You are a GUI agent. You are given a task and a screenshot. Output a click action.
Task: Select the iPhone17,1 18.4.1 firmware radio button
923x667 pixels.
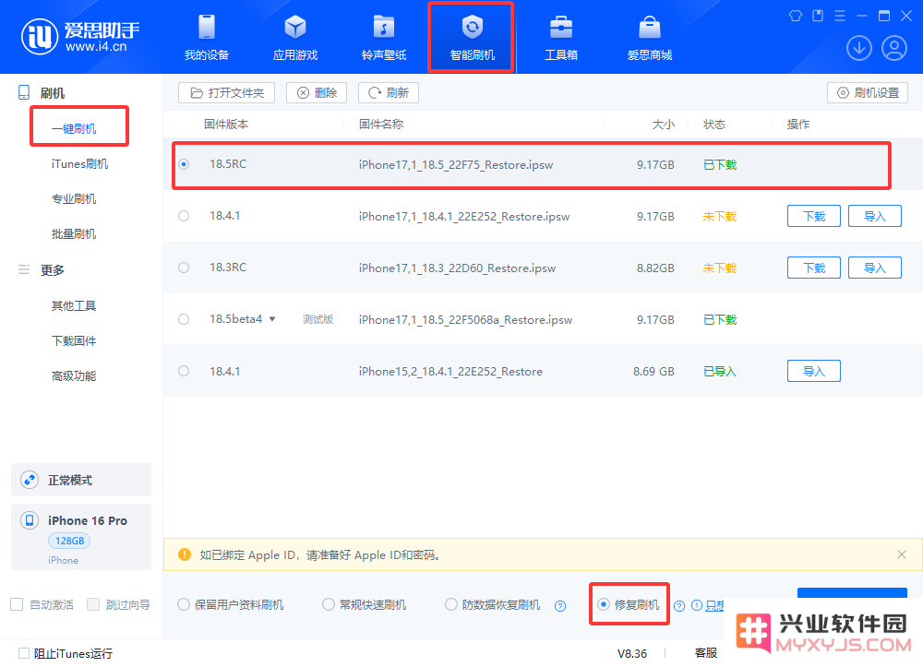[x=184, y=216]
